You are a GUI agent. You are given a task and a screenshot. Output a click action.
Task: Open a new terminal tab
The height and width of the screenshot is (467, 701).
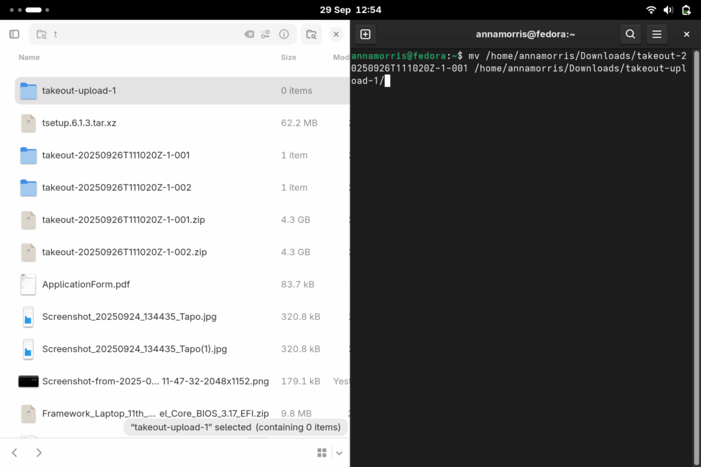(x=366, y=34)
